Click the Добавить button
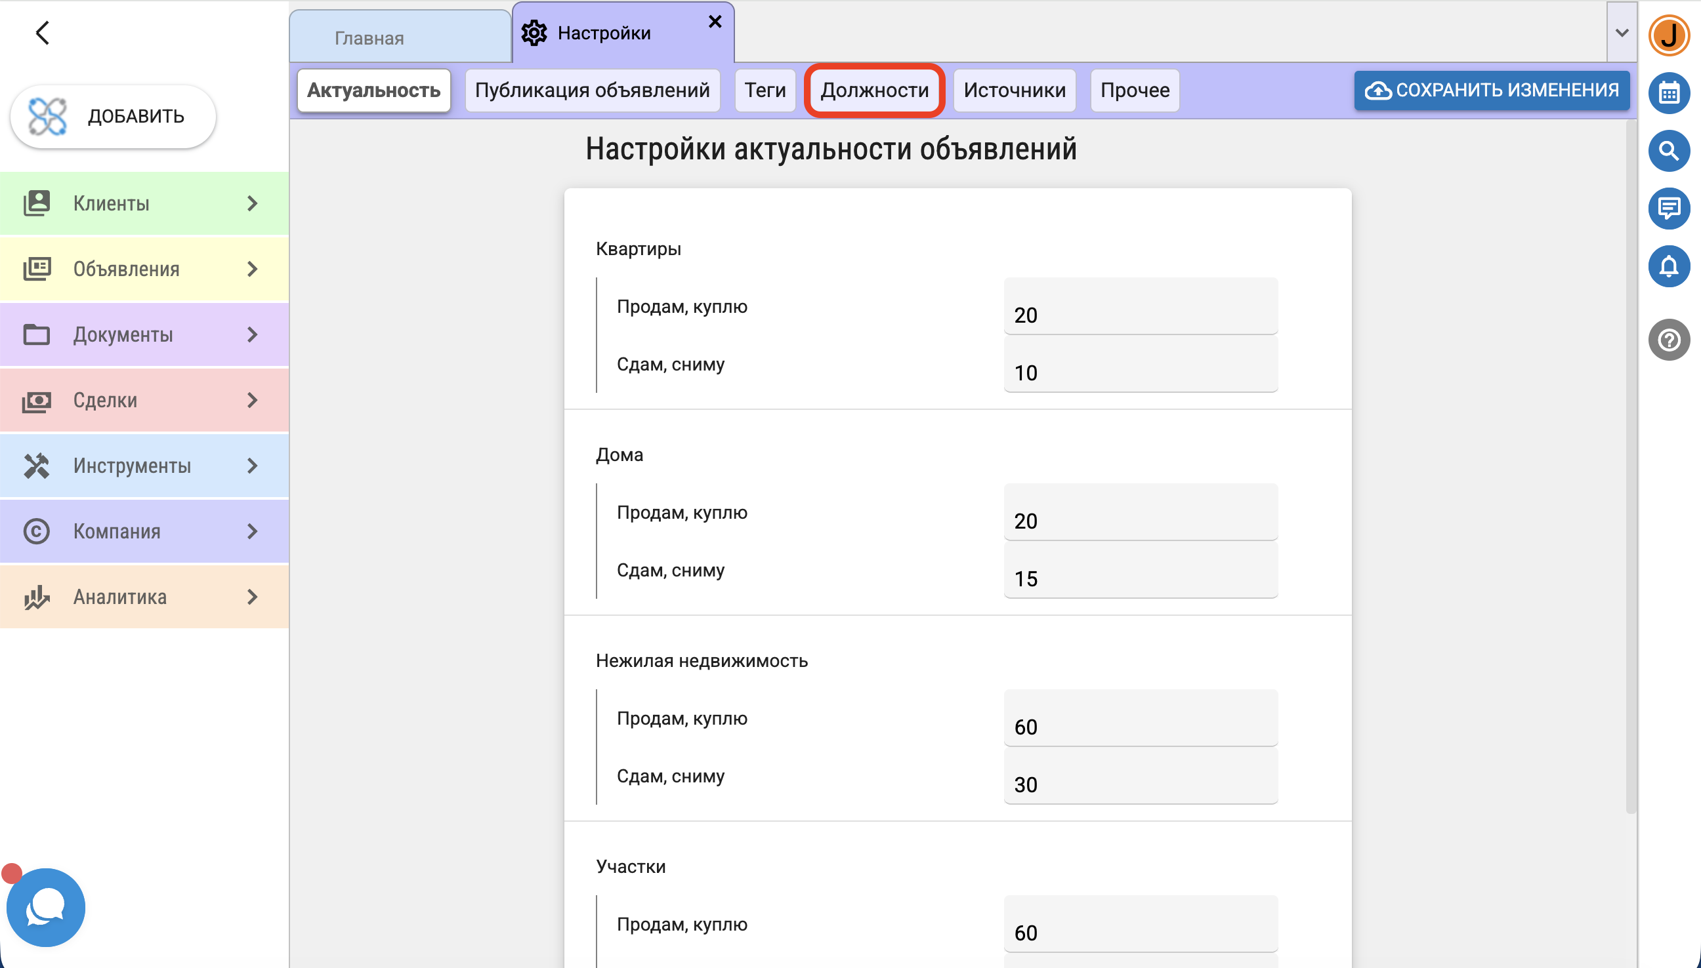Viewport: 1701px width, 968px height. (113, 116)
